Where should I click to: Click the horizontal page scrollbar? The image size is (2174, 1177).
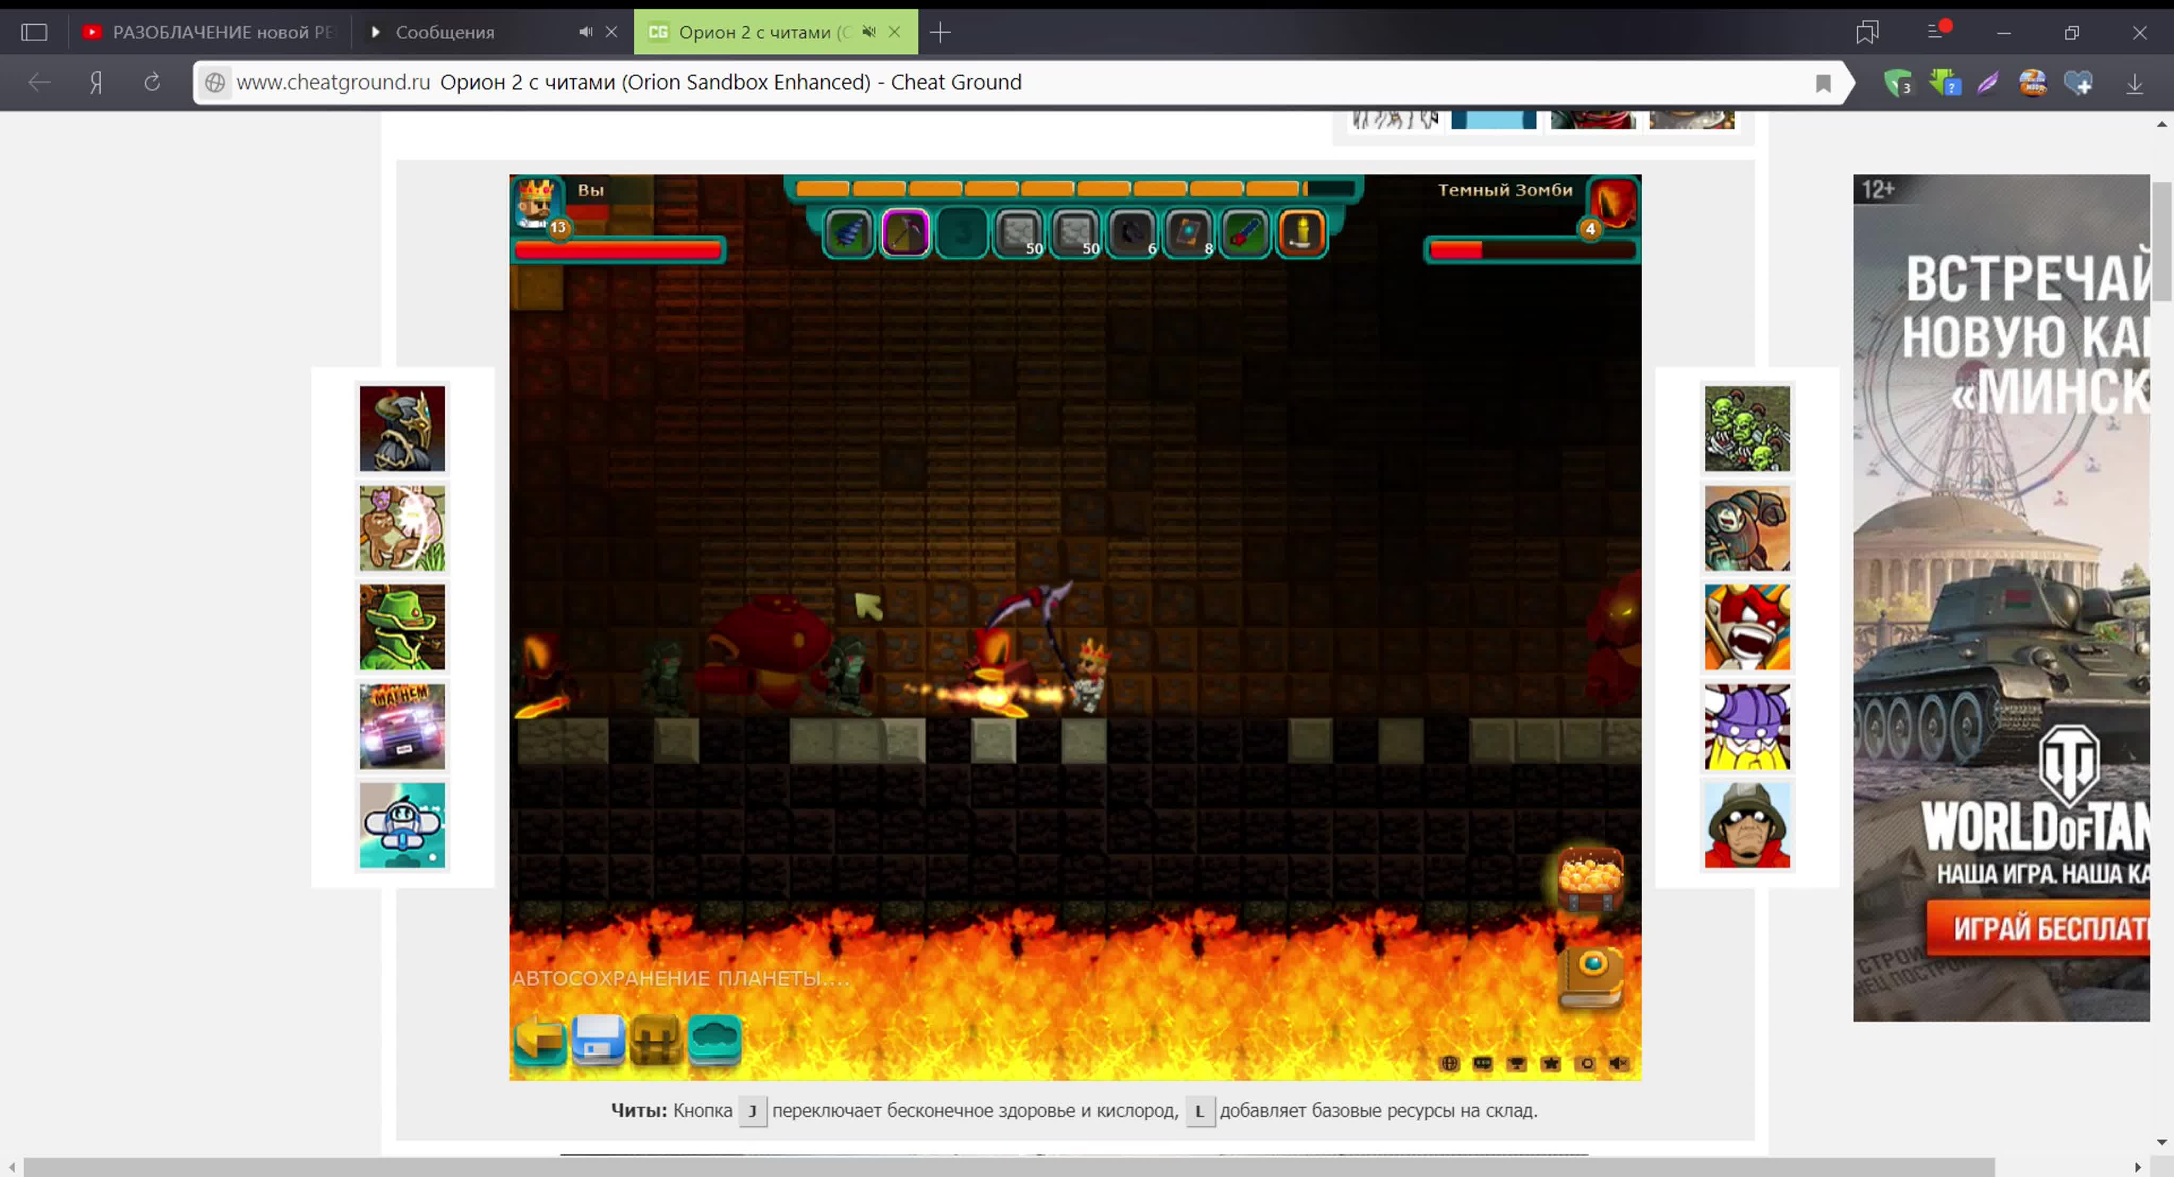1008,1167
